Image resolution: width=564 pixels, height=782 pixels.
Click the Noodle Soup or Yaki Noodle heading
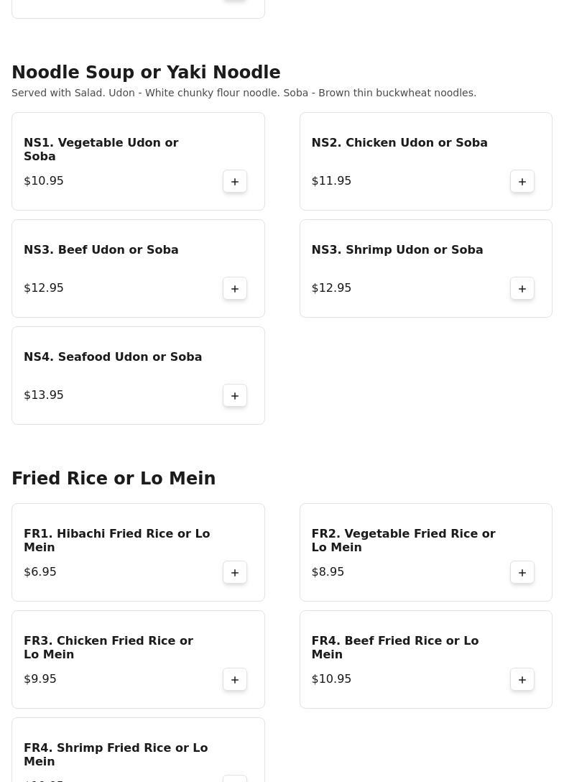tap(146, 73)
